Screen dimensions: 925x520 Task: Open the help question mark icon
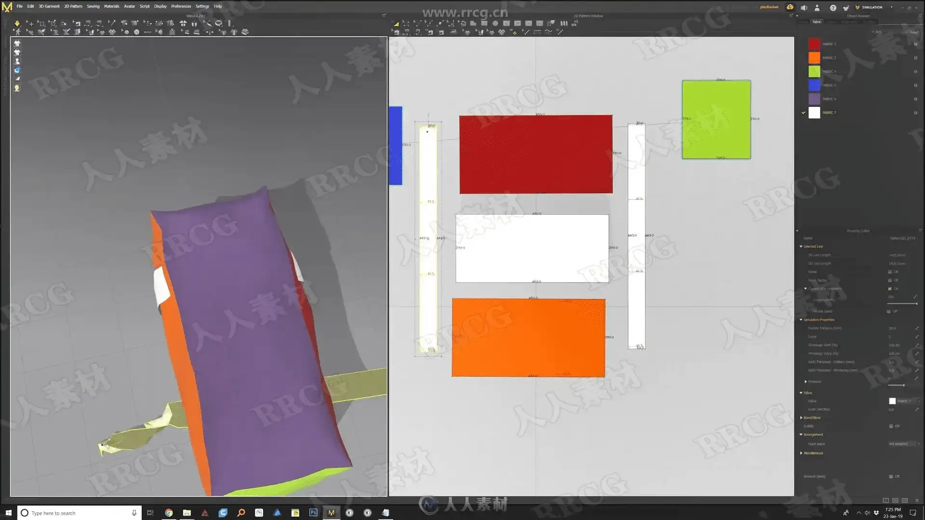point(832,7)
